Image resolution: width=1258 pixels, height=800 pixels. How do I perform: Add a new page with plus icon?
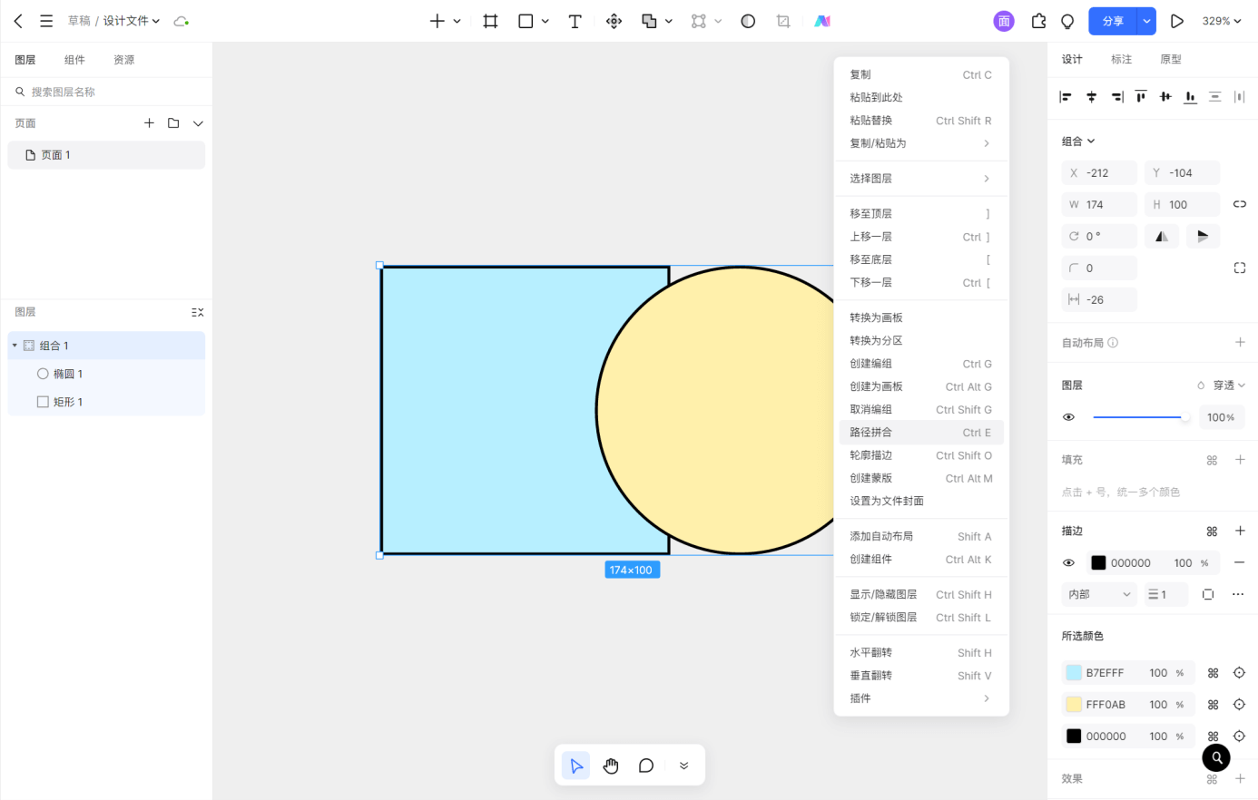point(149,123)
